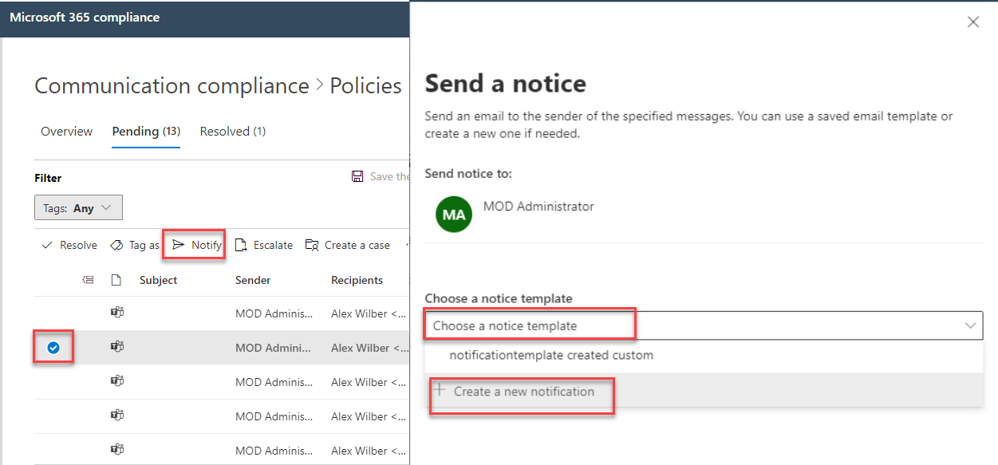The width and height of the screenshot is (998, 465).
Task: Uncheck the selected message row checkbox
Action: pyautogui.click(x=53, y=348)
